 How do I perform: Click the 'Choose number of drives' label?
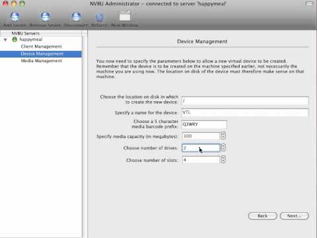[x=151, y=148]
